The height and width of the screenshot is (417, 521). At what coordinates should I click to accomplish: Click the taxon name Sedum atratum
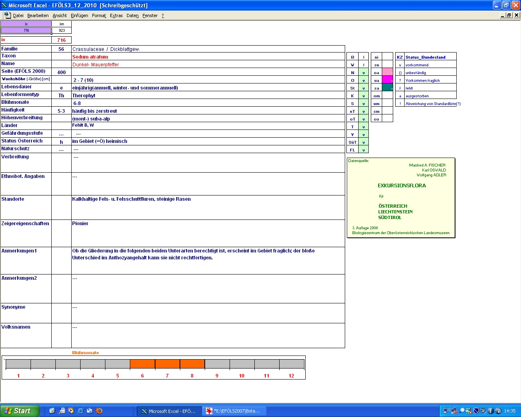coord(90,57)
